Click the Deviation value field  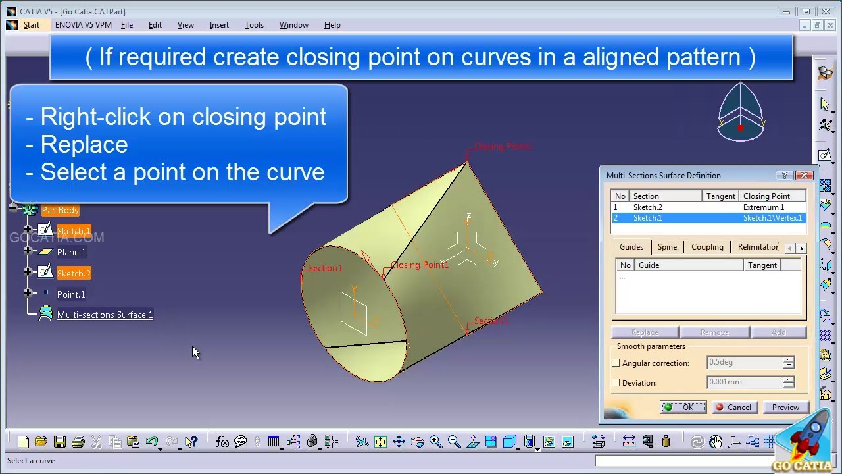click(x=744, y=382)
